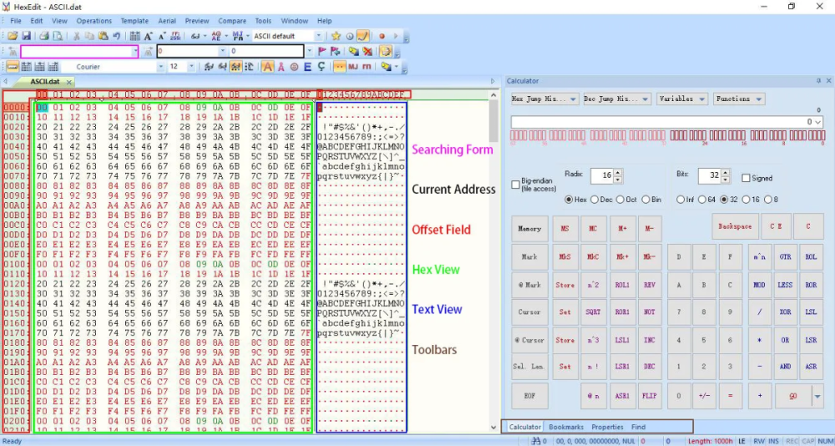The width and height of the screenshot is (835, 446).
Task: Switch to the Bookmarks tab
Action: point(566,427)
